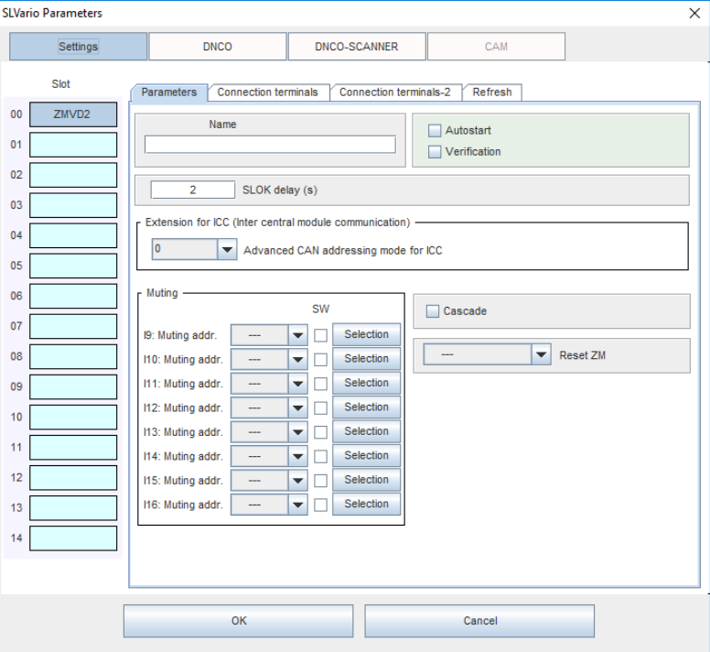Screen dimensions: 710x652
Task: Click the Selection button for I12 muting
Action: [366, 407]
